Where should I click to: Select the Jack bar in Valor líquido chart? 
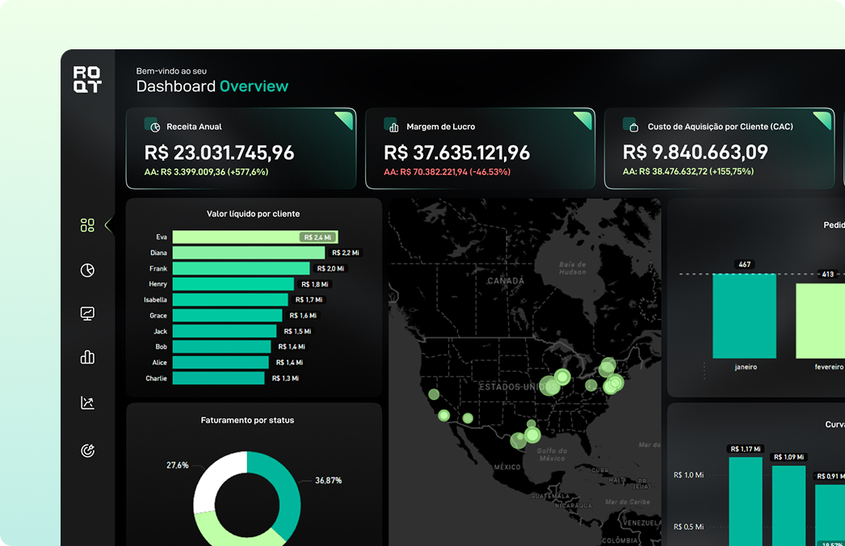tap(225, 331)
